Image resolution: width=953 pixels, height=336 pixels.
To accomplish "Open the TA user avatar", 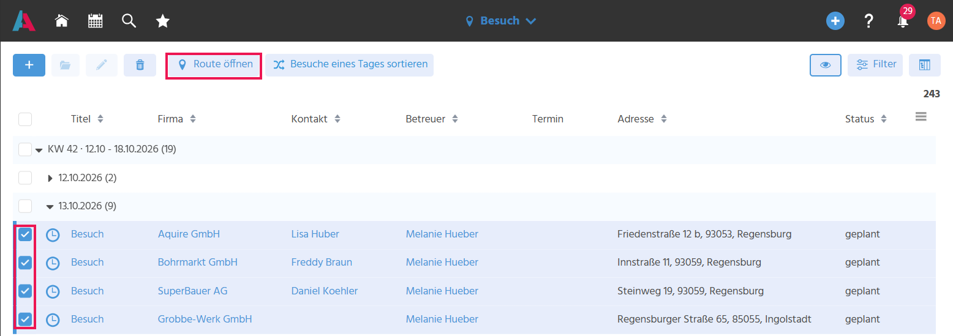I will tap(936, 21).
